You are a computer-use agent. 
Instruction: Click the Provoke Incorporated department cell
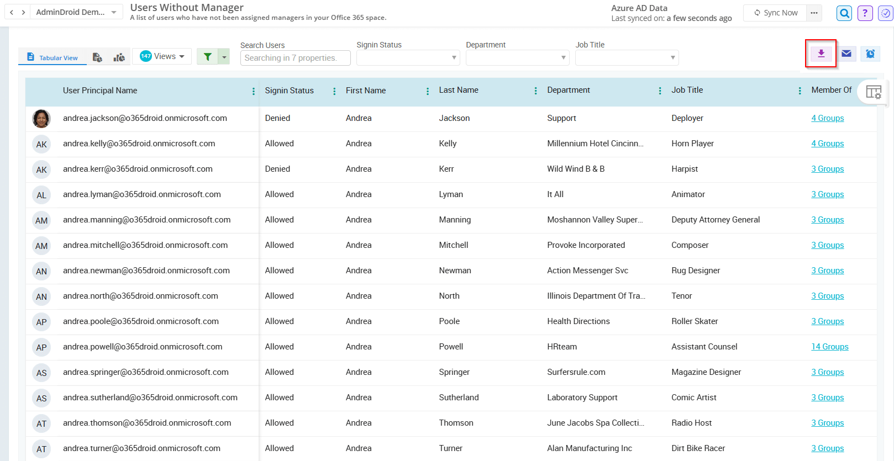586,245
